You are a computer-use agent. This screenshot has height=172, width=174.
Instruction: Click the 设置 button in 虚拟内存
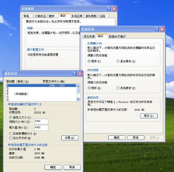click(70, 138)
